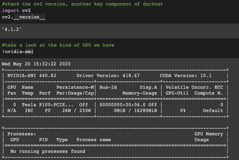
Task: Select the 26W / 250W power value
Action: tap(76, 110)
